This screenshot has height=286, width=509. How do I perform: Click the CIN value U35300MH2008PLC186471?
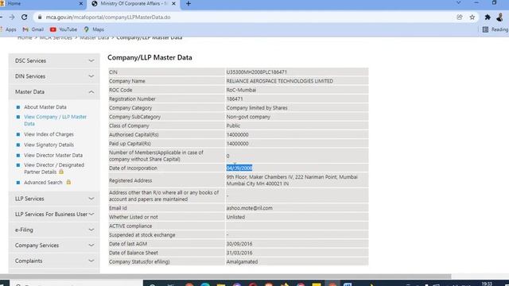click(256, 72)
